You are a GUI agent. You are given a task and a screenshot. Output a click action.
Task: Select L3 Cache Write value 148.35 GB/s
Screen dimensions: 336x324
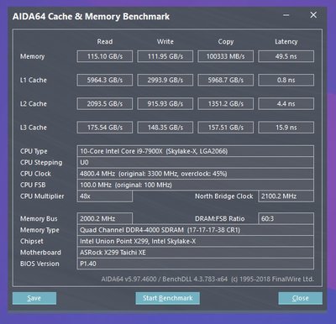pyautogui.click(x=165, y=128)
